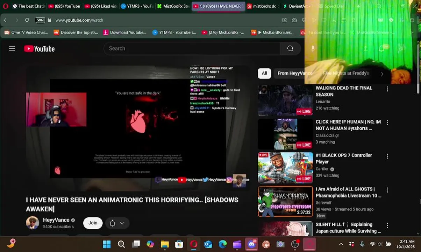Open the WALKING DEAD THE FINAL SEASON thumbnail
421x252 pixels.
(x=285, y=100)
